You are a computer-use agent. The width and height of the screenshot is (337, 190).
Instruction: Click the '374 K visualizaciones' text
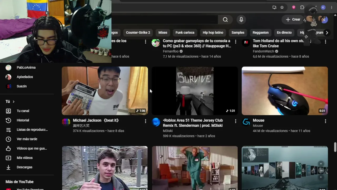(x=89, y=131)
